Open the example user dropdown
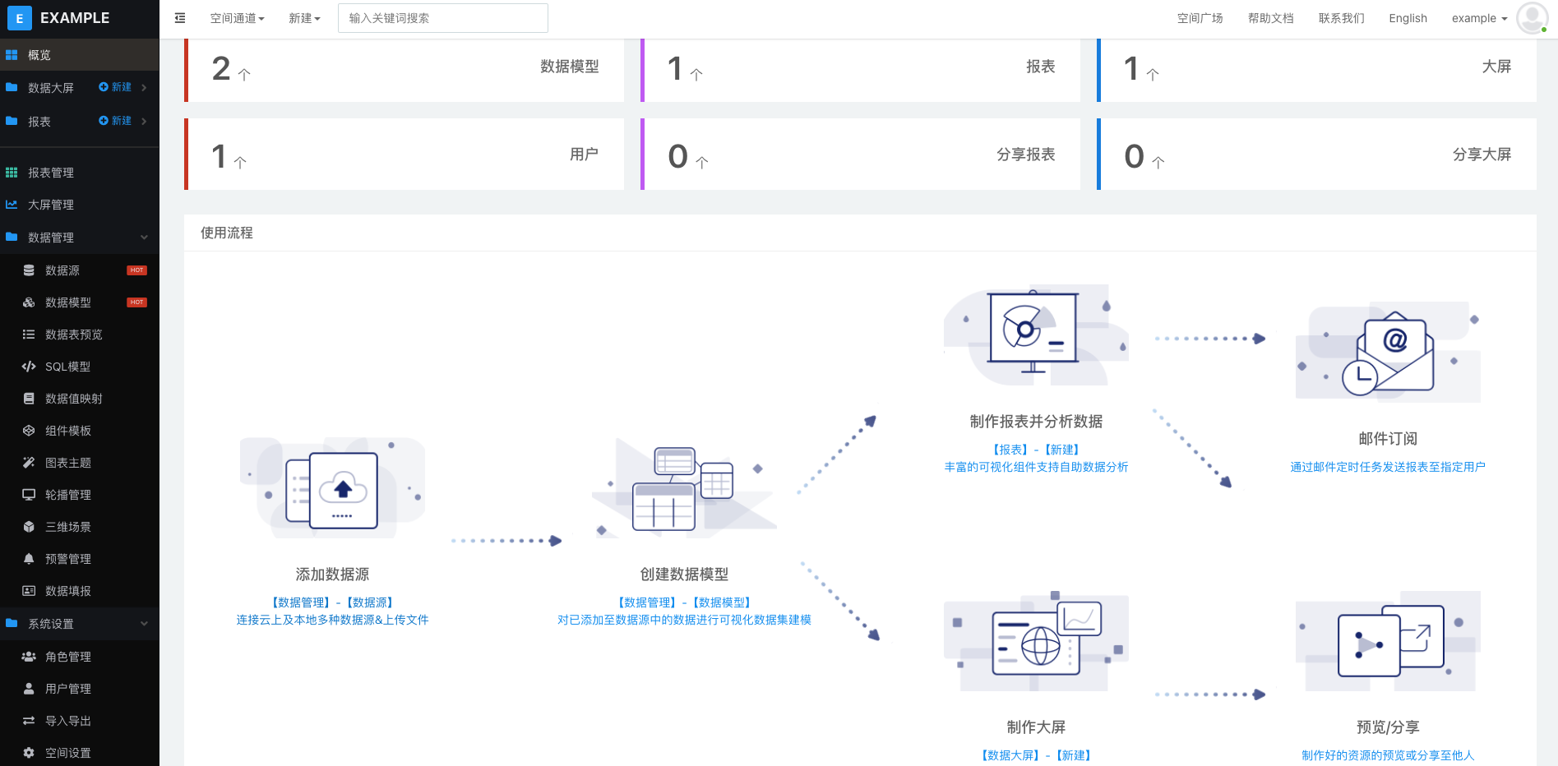Screen dimensions: 1558x766 (1478, 18)
